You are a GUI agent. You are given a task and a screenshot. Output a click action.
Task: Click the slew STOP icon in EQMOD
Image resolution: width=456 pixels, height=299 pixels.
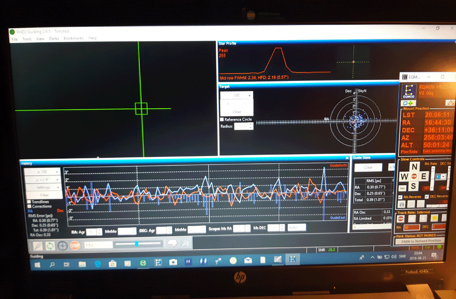click(414, 176)
